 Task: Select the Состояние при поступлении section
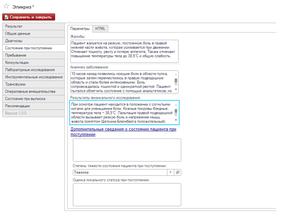point(34,48)
